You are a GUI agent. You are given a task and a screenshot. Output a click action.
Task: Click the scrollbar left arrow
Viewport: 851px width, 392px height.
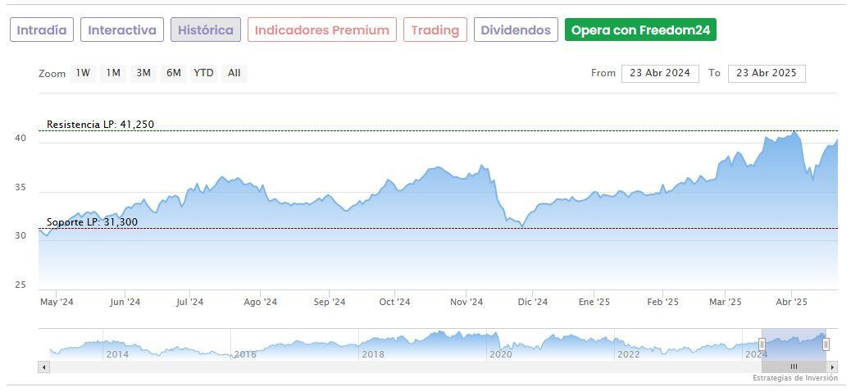(x=43, y=367)
